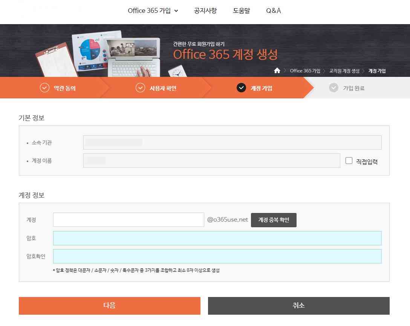Select the 가입 완료 step label
Screen dimensions: 410x326
tap(353, 88)
